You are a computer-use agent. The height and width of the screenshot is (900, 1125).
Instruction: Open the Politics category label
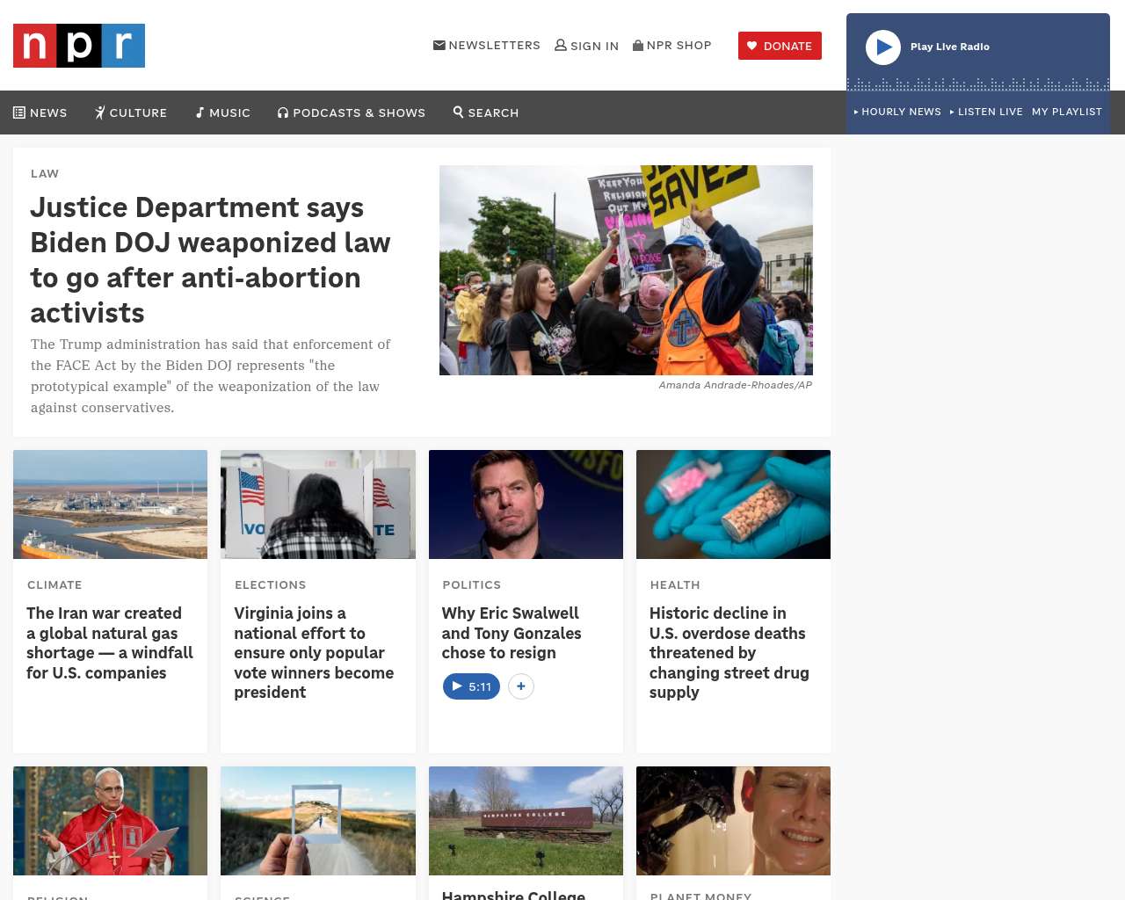click(472, 584)
